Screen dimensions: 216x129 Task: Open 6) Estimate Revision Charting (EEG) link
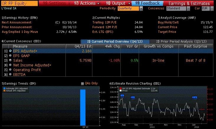[135, 83]
